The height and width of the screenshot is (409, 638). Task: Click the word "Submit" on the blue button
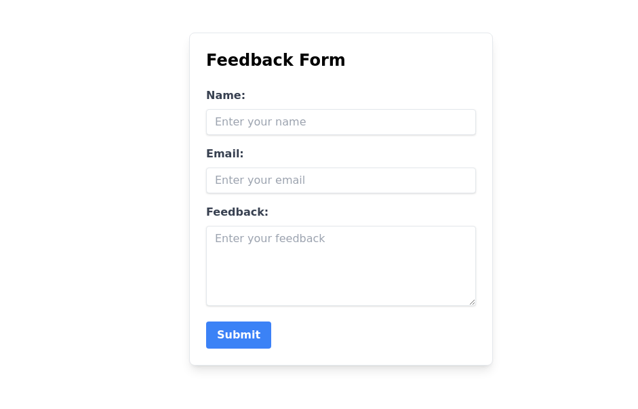coord(239,335)
